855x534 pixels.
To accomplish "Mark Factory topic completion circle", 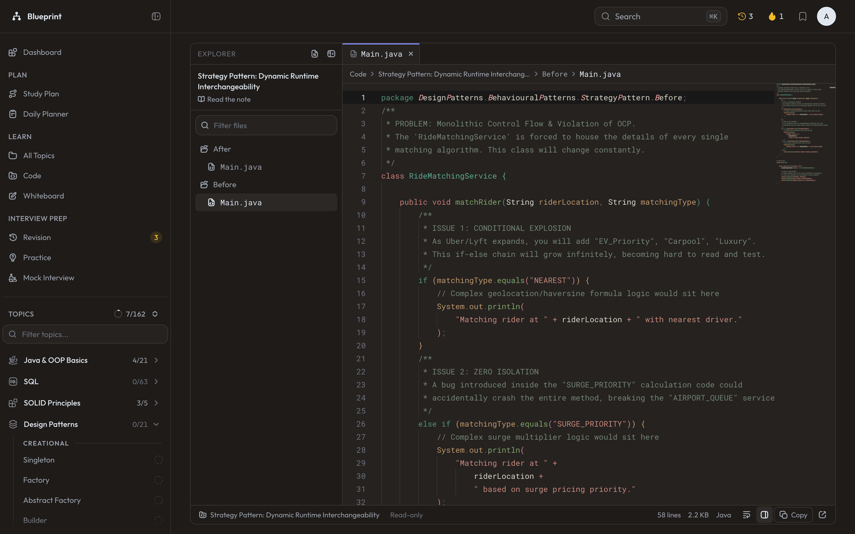I will coord(159,480).
